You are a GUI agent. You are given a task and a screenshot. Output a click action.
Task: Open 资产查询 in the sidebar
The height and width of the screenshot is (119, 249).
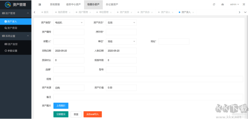12,28
